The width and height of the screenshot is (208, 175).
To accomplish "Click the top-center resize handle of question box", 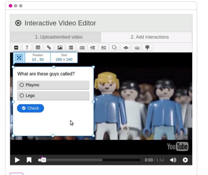I will pos(54,67).
